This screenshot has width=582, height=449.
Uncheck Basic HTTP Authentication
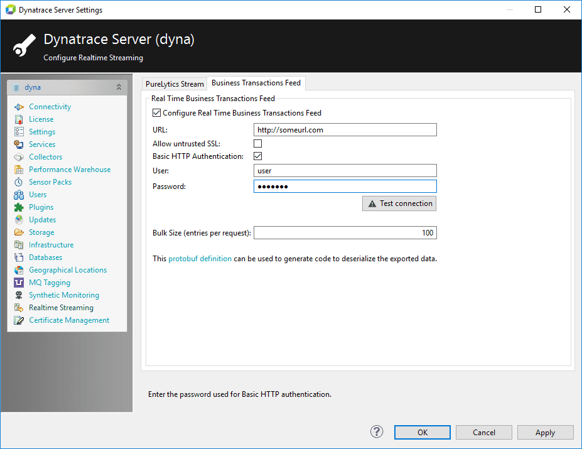coord(257,156)
